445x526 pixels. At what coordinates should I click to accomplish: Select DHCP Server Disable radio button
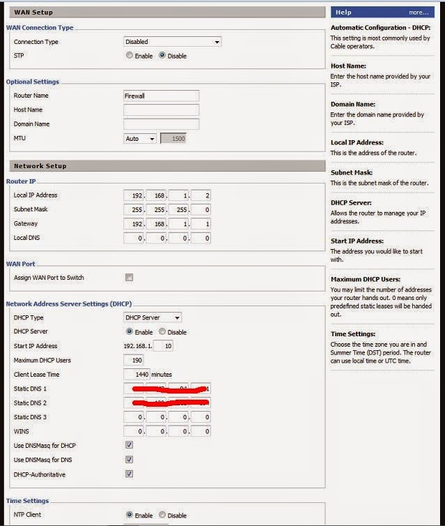coord(162,331)
